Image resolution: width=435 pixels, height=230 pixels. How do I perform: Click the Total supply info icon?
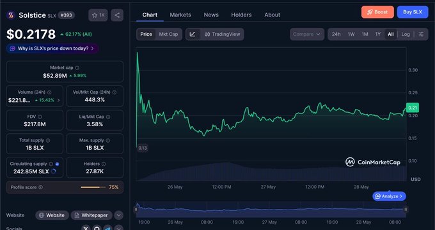[x=48, y=140]
